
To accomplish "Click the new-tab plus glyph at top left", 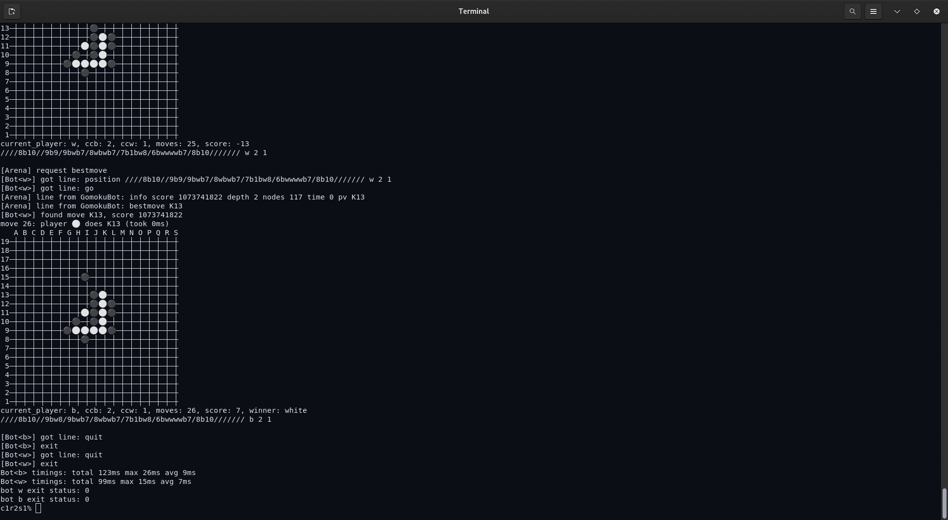I will click(x=12, y=11).
